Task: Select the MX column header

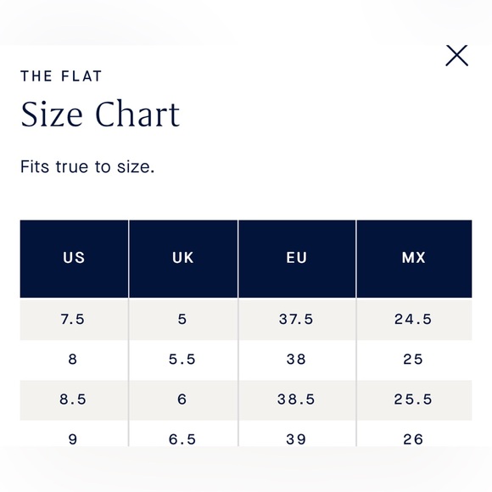Action: pos(414,259)
